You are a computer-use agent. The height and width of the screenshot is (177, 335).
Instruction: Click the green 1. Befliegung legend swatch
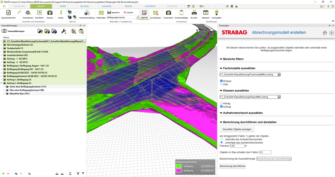click(178, 166)
